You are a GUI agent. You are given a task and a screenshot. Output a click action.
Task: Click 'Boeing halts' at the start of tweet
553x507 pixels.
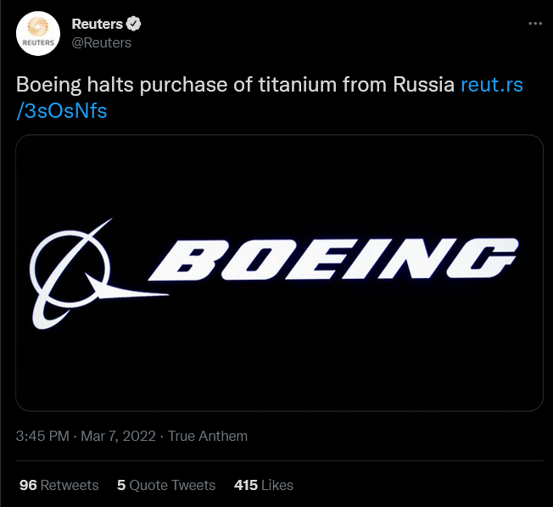[x=75, y=85]
